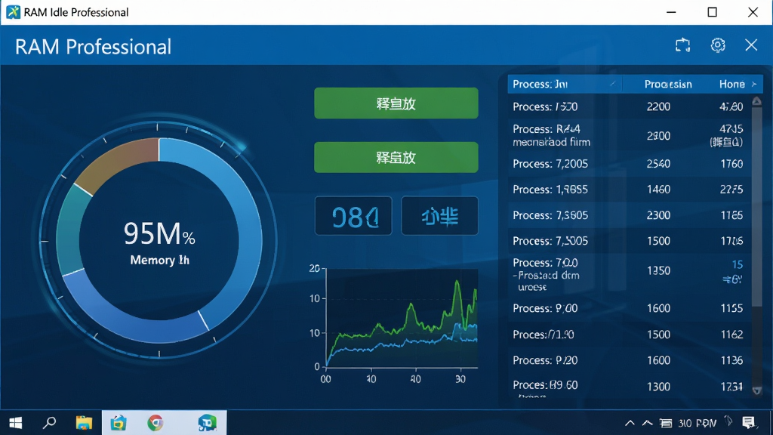The image size is (773, 435).
Task: Select the process row with value 2200
Action: pyautogui.click(x=630, y=106)
